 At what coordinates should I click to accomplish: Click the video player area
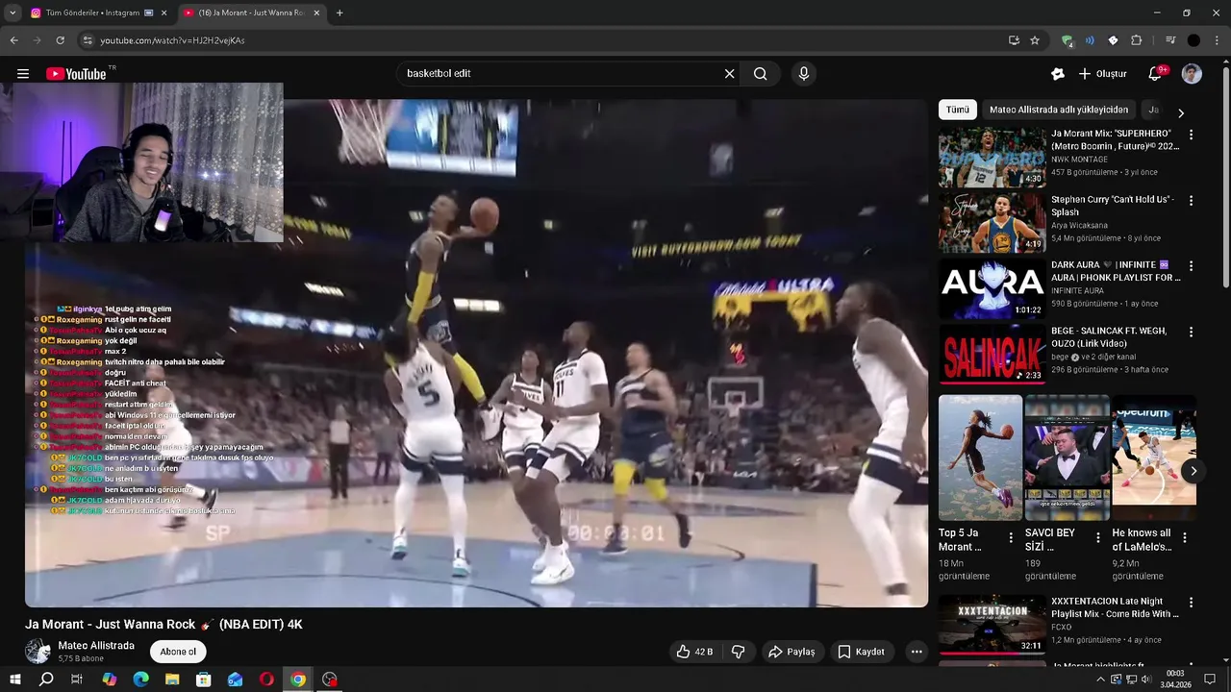tap(476, 353)
